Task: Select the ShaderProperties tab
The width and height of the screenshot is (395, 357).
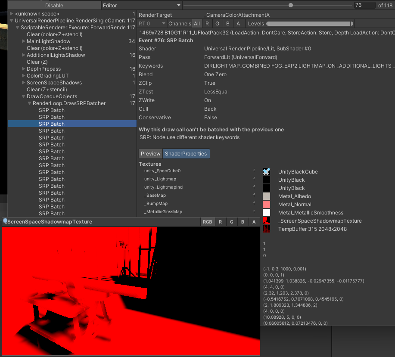Action: click(186, 153)
